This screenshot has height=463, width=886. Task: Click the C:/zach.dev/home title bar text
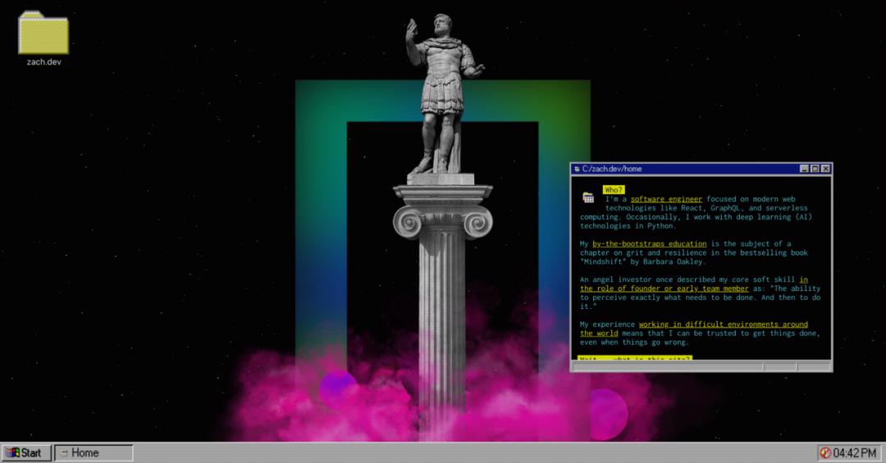tap(612, 169)
